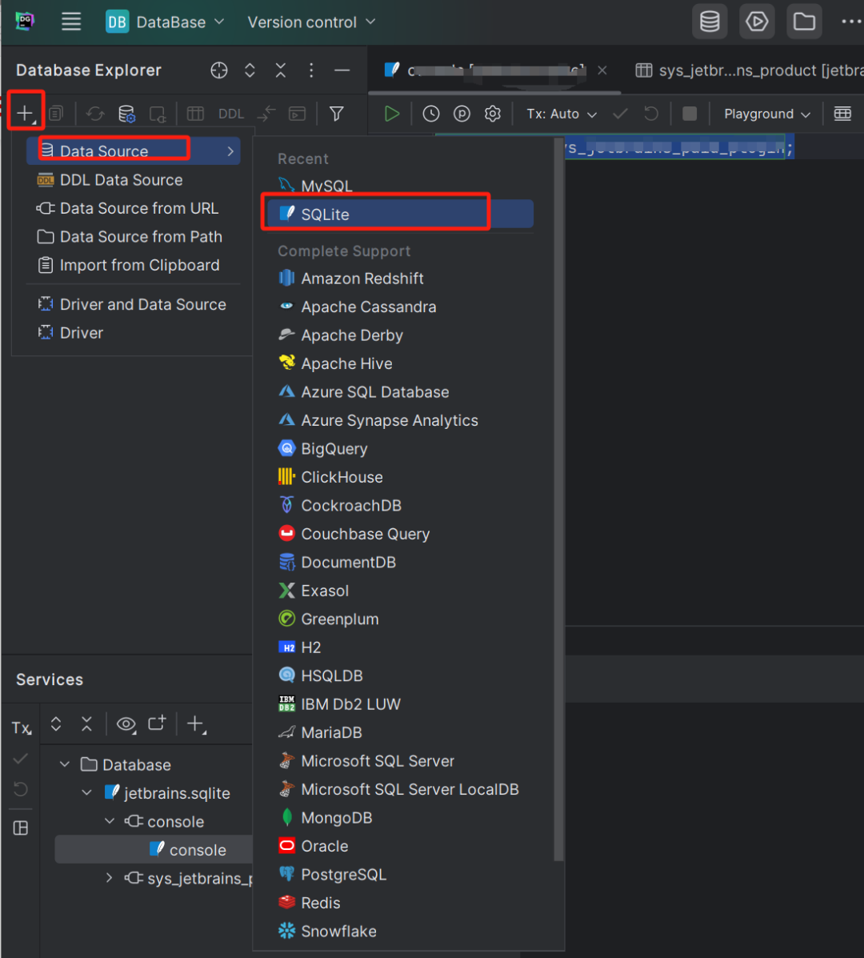Collapse all nodes in Database Explorer
The width and height of the screenshot is (864, 958).
point(281,70)
